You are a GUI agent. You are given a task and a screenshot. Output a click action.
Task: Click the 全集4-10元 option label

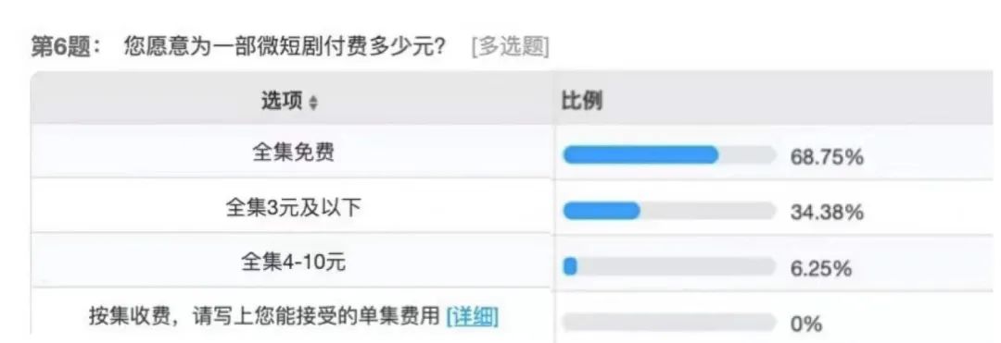293,262
